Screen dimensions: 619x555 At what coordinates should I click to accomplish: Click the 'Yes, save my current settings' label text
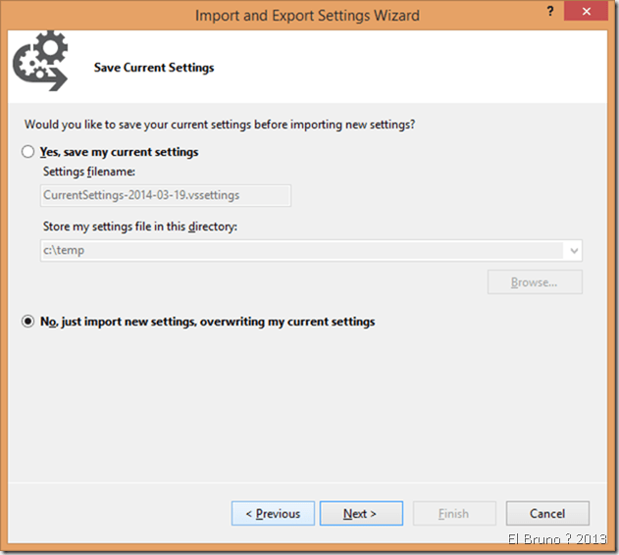(x=119, y=153)
